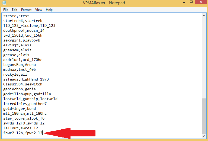The image size is (208, 141).
Task: Click the scroll down arrow
Action: 204,136
